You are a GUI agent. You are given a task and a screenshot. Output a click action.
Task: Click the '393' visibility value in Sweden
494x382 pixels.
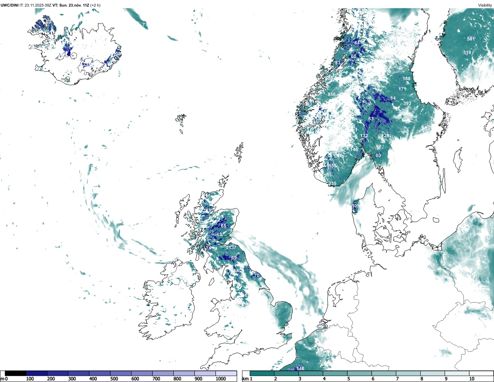pos(407,103)
